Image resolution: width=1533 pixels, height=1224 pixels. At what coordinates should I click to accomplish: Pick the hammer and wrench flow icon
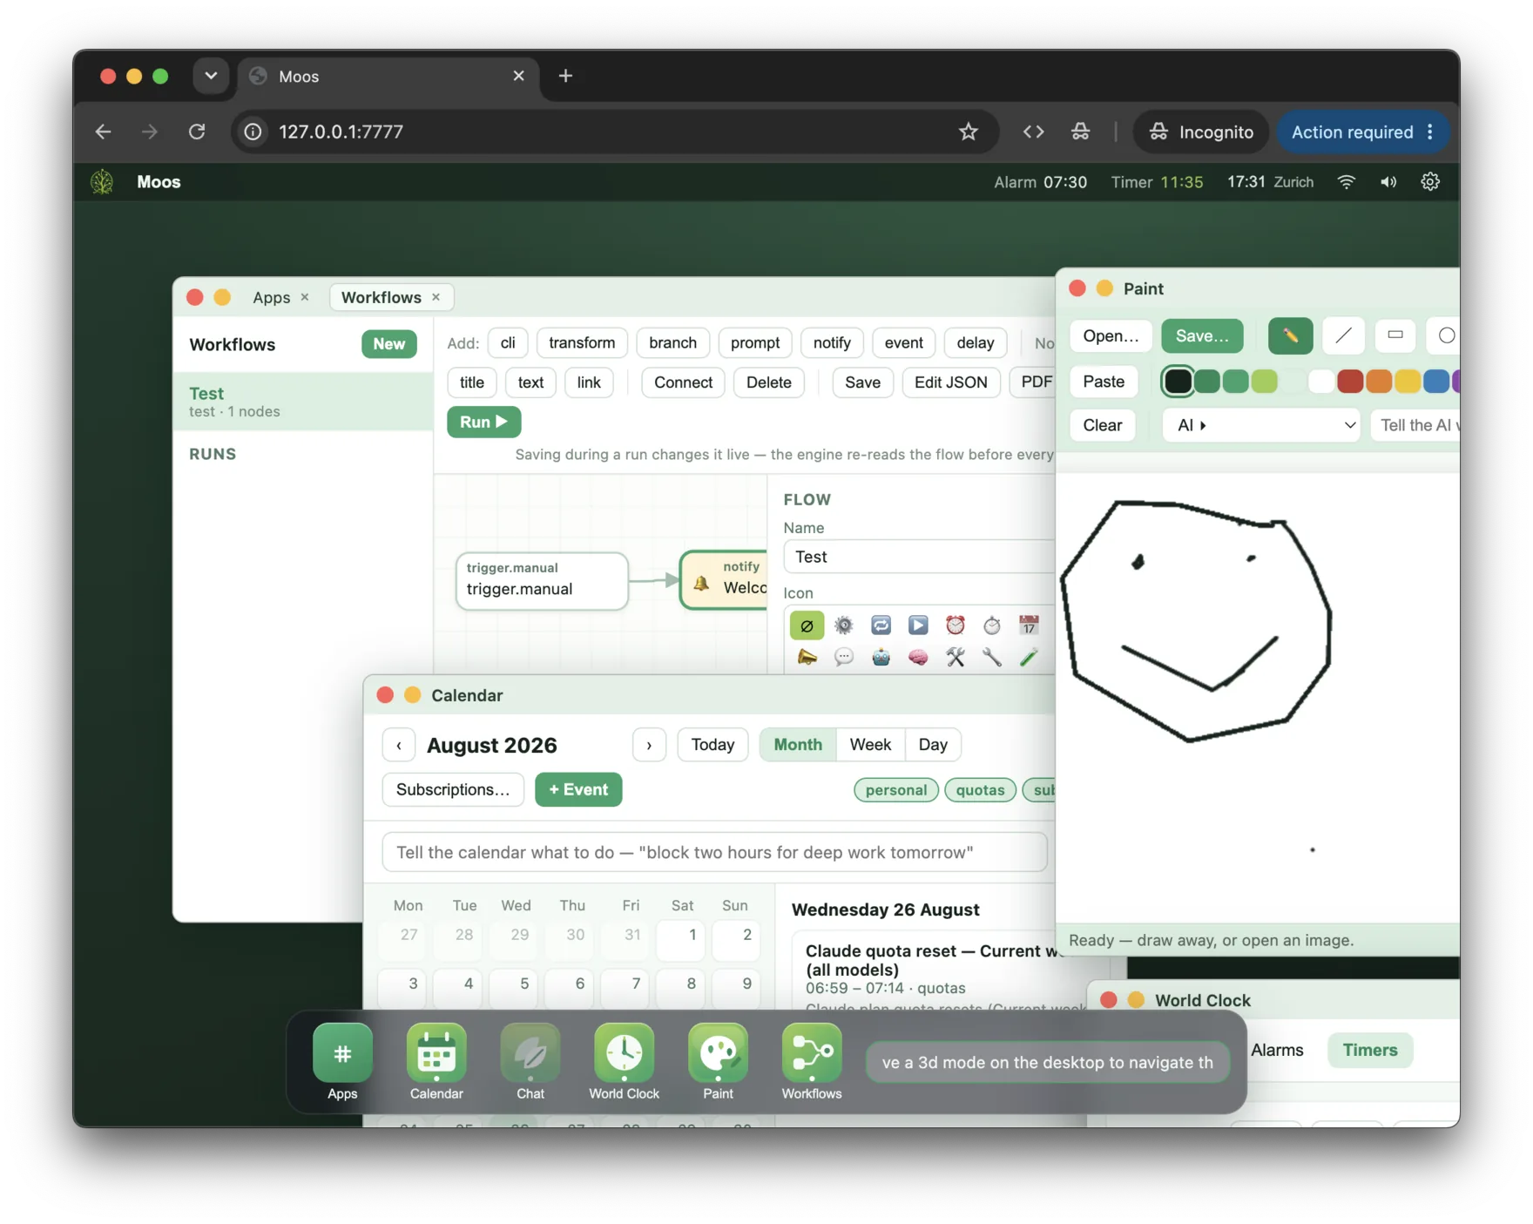coord(956,658)
